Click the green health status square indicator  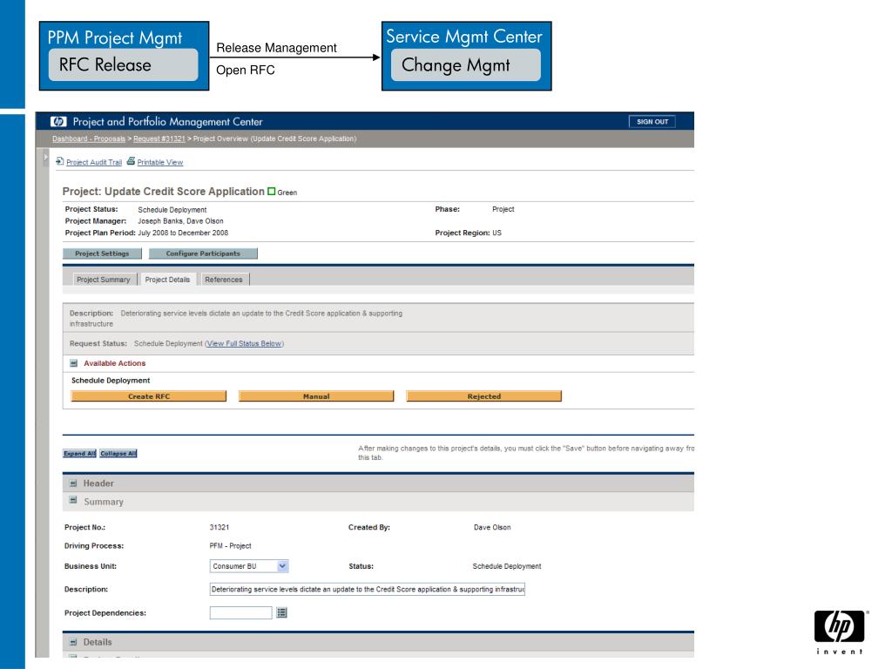click(x=272, y=192)
